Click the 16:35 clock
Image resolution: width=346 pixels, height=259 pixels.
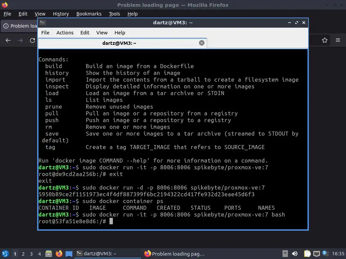(x=338, y=254)
